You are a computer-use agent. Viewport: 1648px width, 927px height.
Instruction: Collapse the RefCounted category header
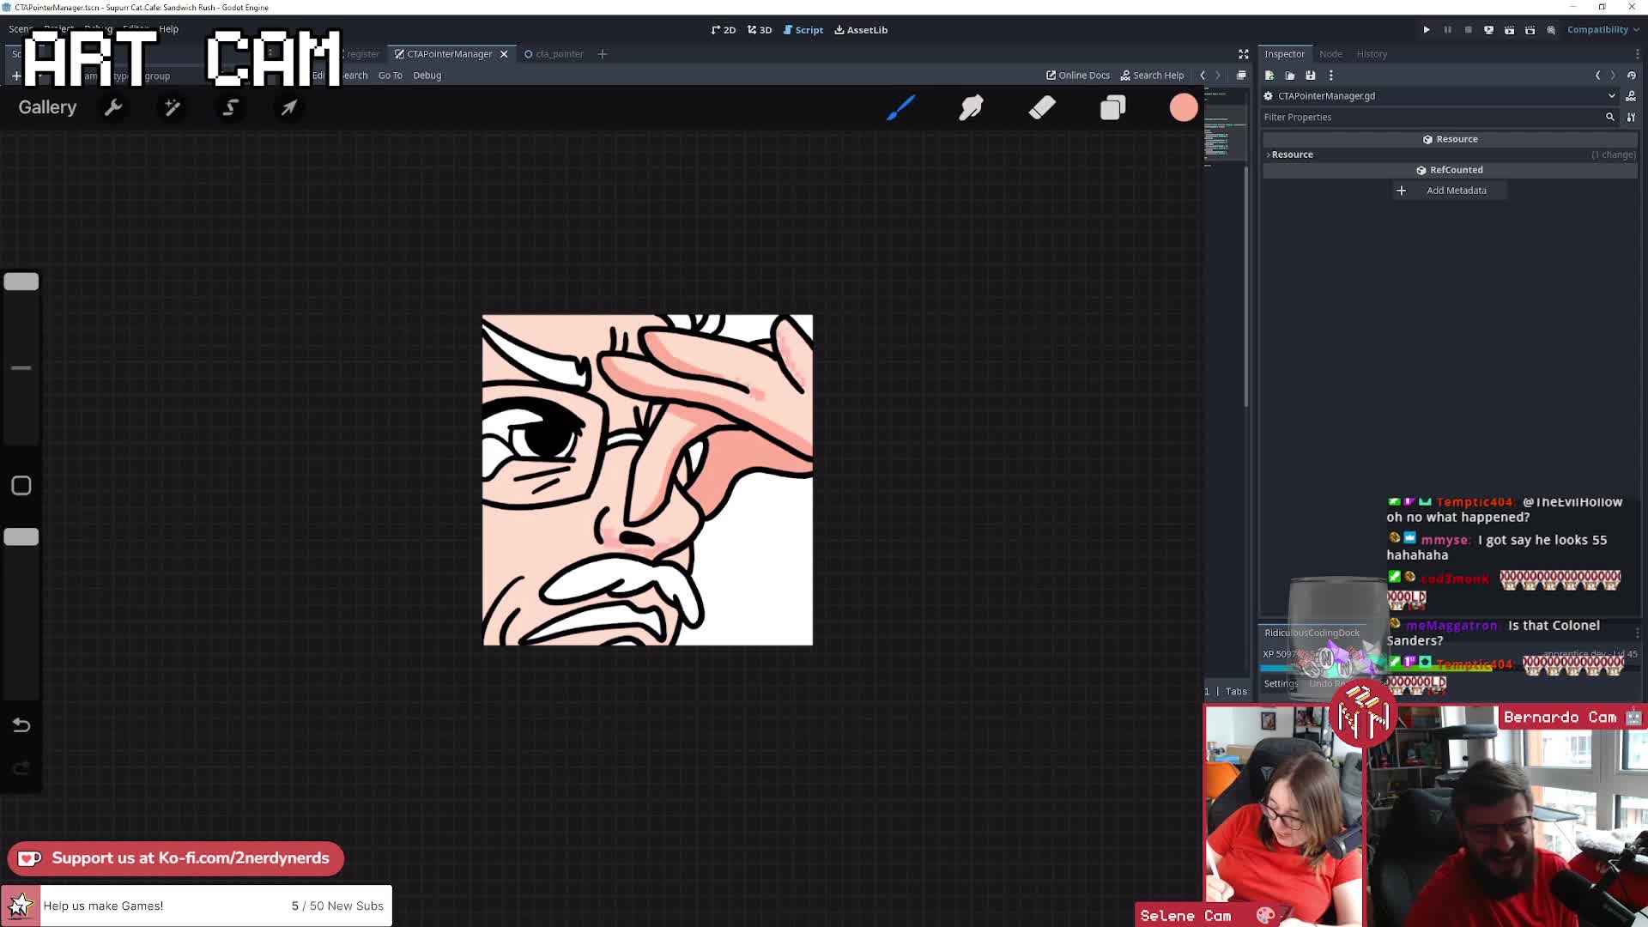coord(1451,170)
